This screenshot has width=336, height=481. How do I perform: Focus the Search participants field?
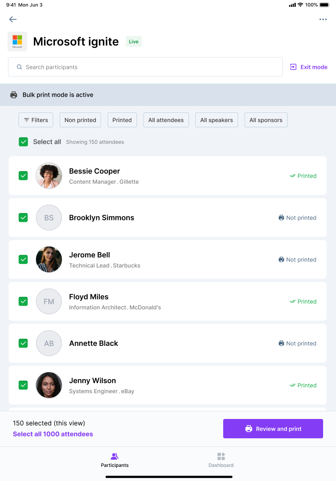click(145, 67)
